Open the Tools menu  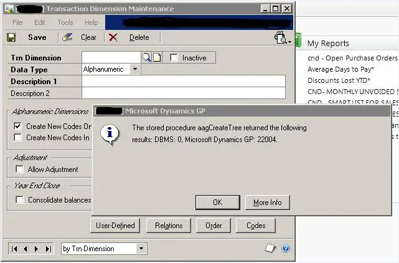pos(65,22)
